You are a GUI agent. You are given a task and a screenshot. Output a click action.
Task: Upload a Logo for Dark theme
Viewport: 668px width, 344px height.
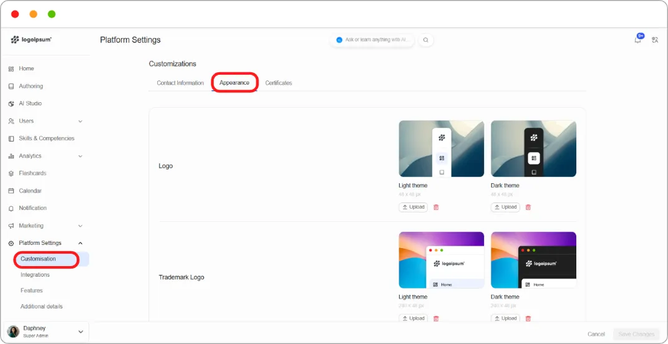pyautogui.click(x=505, y=208)
